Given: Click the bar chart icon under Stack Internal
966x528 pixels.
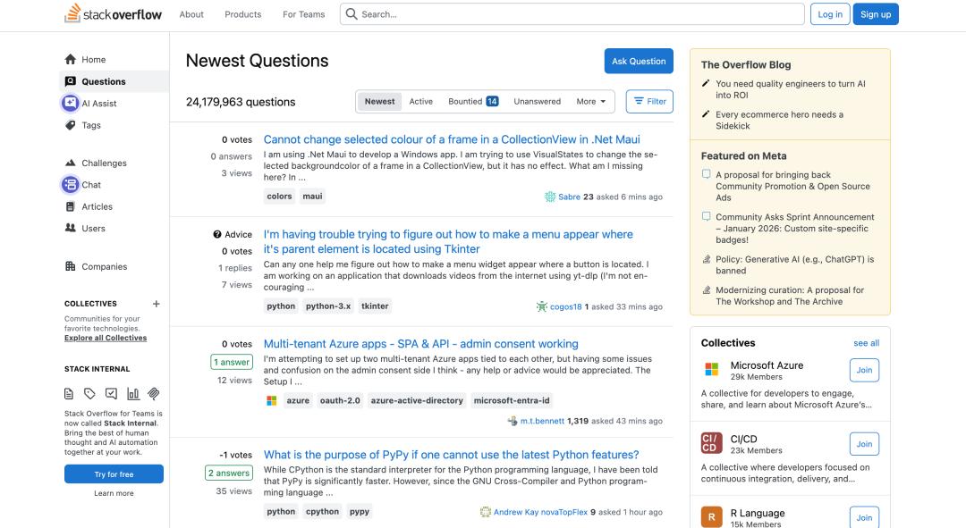Looking at the screenshot, I should pyautogui.click(x=132, y=393).
